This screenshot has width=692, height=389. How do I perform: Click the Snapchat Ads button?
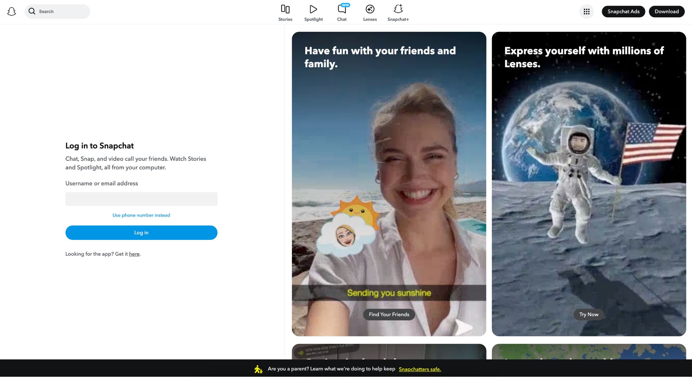(x=623, y=12)
